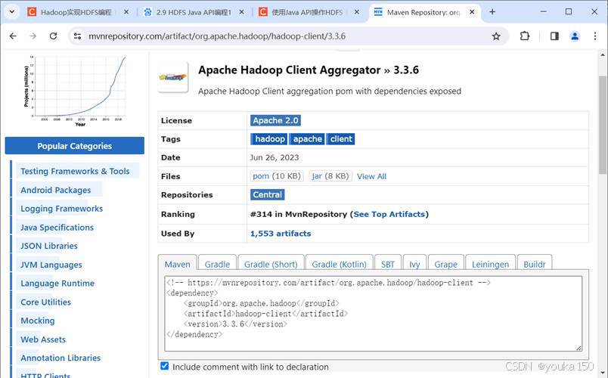Open the user profile avatar icon
This screenshot has height=378, width=608.
[x=575, y=36]
